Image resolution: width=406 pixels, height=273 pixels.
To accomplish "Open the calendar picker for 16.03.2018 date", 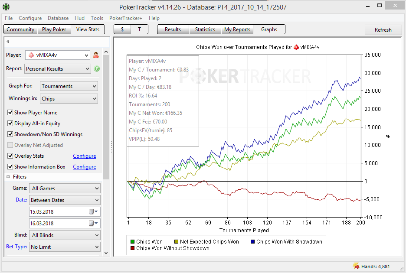I will [x=93, y=223].
